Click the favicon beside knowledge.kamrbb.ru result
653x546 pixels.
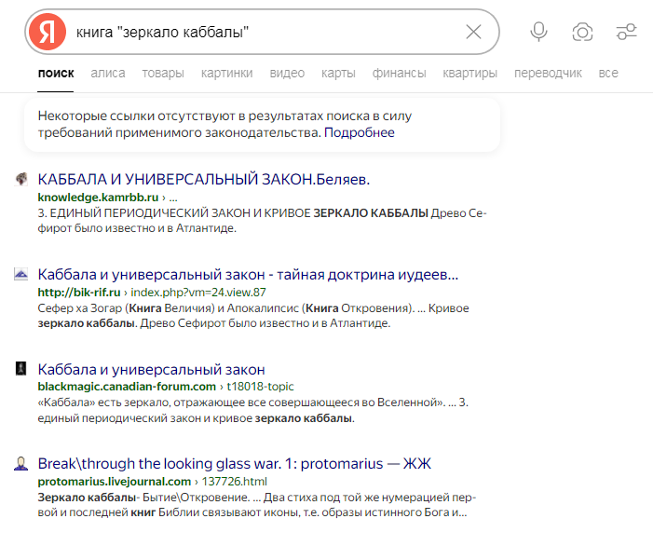pyautogui.click(x=21, y=179)
